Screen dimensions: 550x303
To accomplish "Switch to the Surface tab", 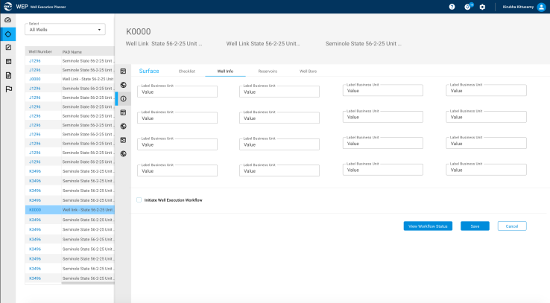I will [149, 71].
